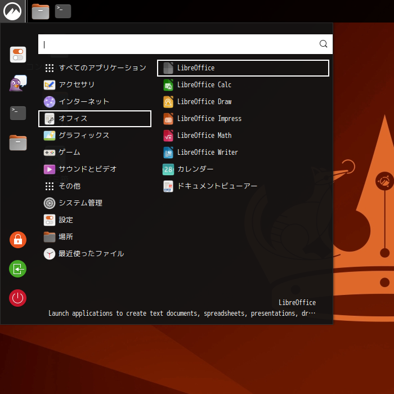Click the Ubuntu Budgie menu button in panel

(12, 11)
